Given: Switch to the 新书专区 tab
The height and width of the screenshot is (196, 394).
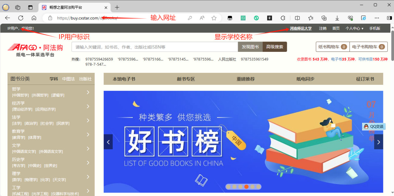Looking at the screenshot, I should (x=186, y=79).
